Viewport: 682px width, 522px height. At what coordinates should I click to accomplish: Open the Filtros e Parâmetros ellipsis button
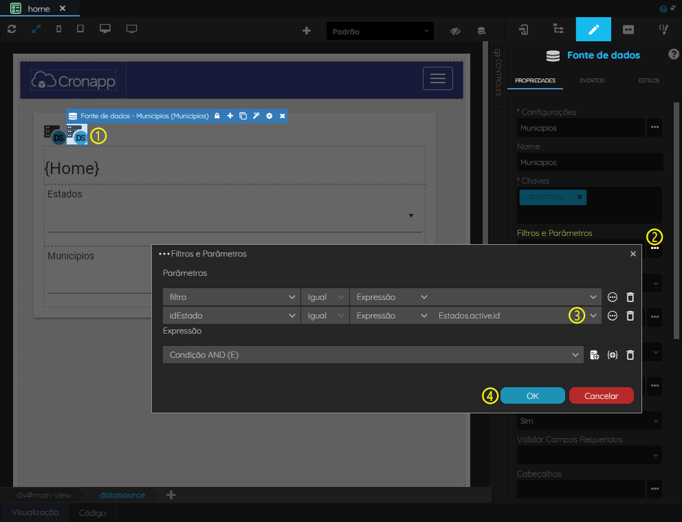point(654,248)
